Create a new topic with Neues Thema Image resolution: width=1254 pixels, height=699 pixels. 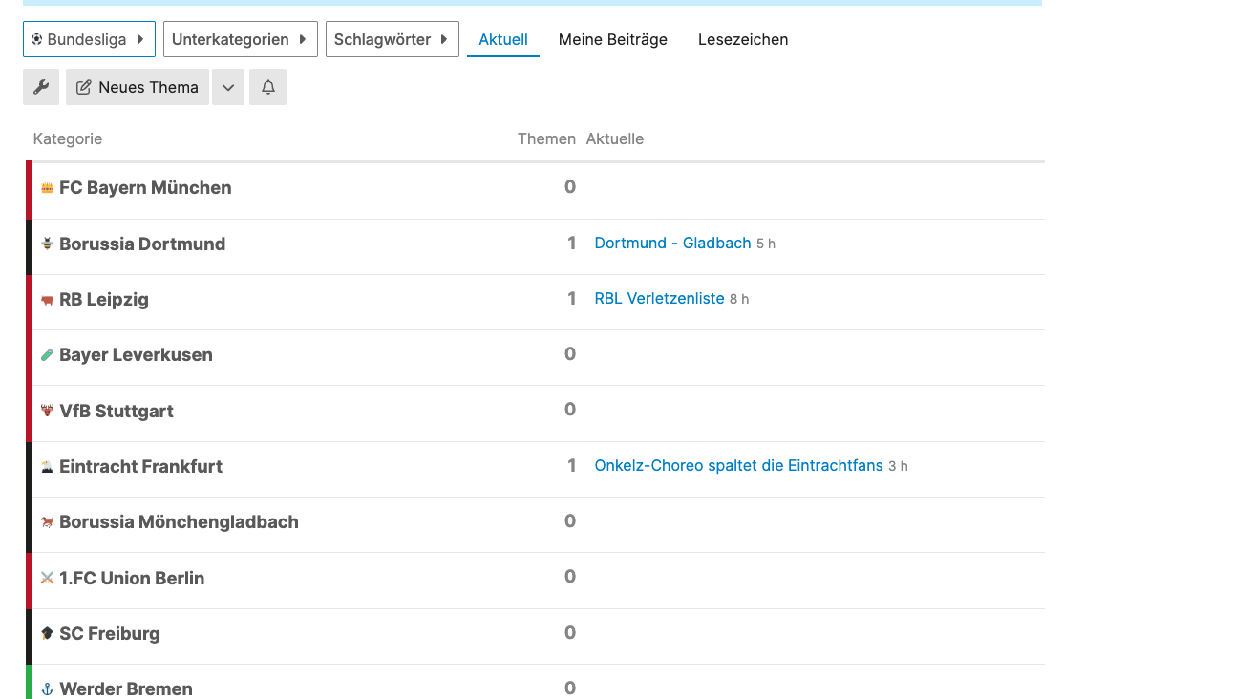(138, 87)
